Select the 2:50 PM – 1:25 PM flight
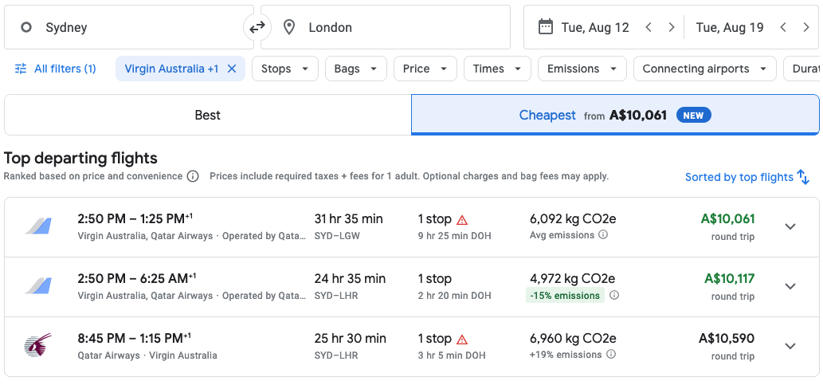The width and height of the screenshot is (823, 385). (x=411, y=227)
